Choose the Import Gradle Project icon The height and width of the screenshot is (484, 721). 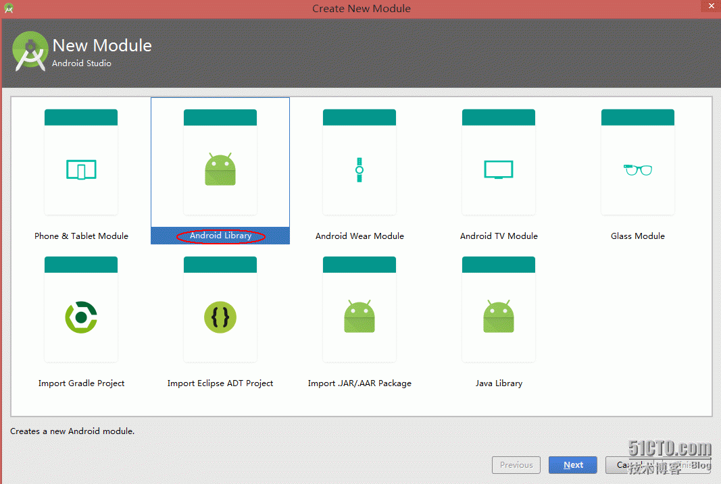point(81,317)
